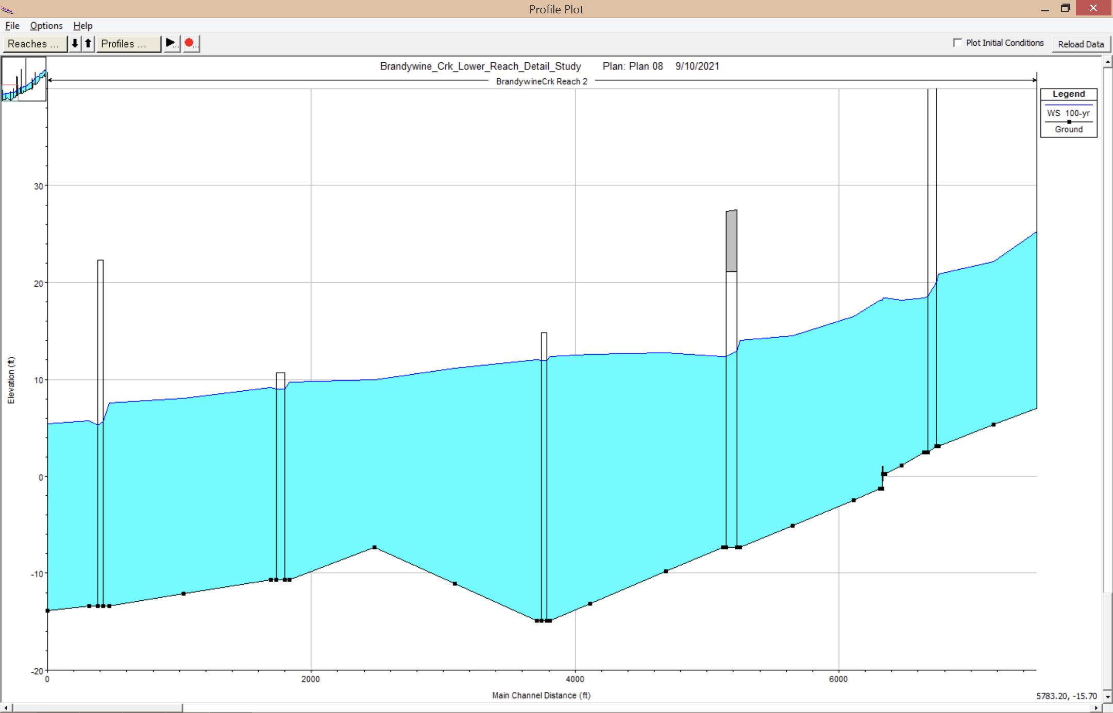Image resolution: width=1113 pixels, height=713 pixels.
Task: Open the File menu
Action: click(12, 26)
